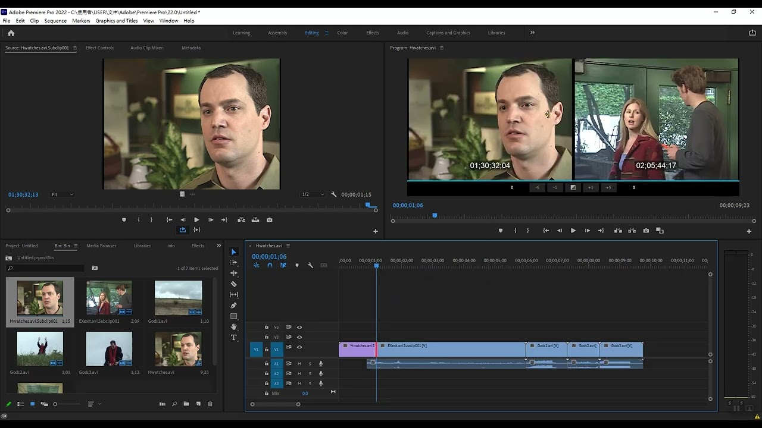Image resolution: width=762 pixels, height=428 pixels.
Task: Switch Project panel to List View
Action: point(20,404)
